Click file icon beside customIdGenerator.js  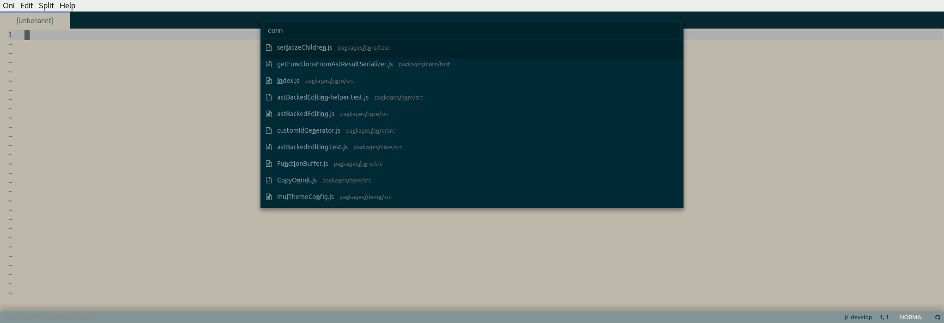tap(269, 130)
